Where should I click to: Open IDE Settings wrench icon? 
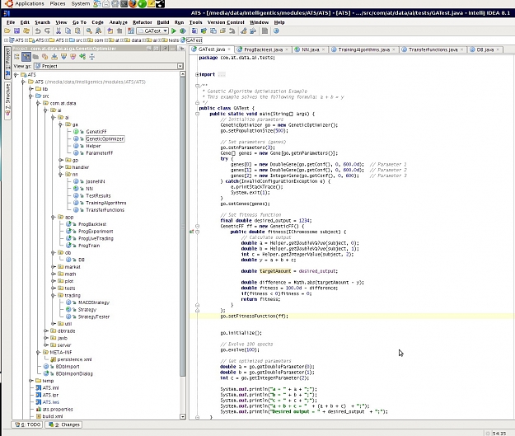(243, 30)
